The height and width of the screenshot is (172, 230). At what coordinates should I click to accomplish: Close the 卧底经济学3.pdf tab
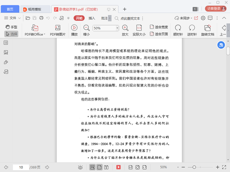114,9
